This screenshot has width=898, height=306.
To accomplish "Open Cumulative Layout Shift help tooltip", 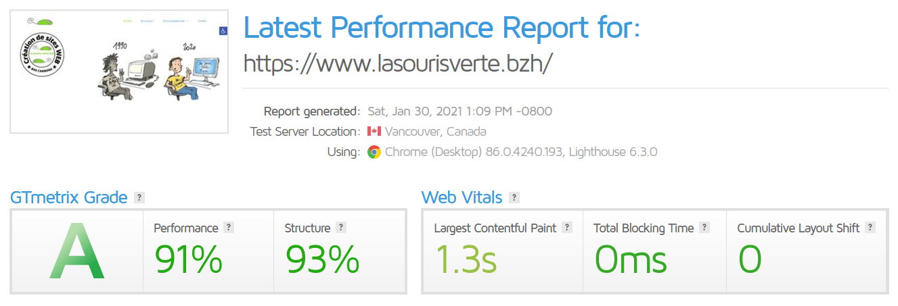I will pos(870,228).
